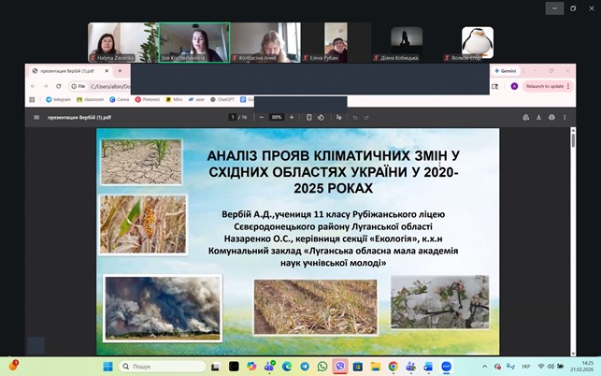Open Telegram from the taskbar
601x376 pixels.
305,367
